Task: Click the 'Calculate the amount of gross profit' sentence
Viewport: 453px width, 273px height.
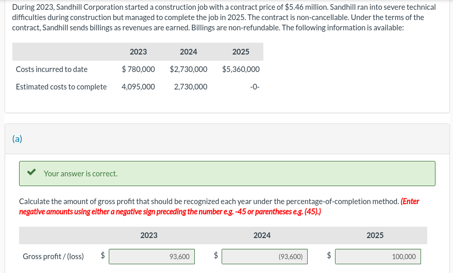Action: tap(209, 201)
